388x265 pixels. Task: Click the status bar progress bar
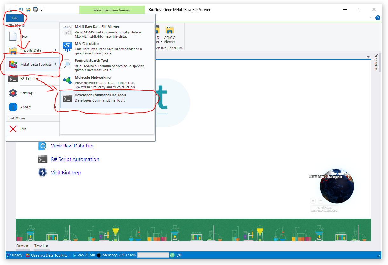[153, 255]
